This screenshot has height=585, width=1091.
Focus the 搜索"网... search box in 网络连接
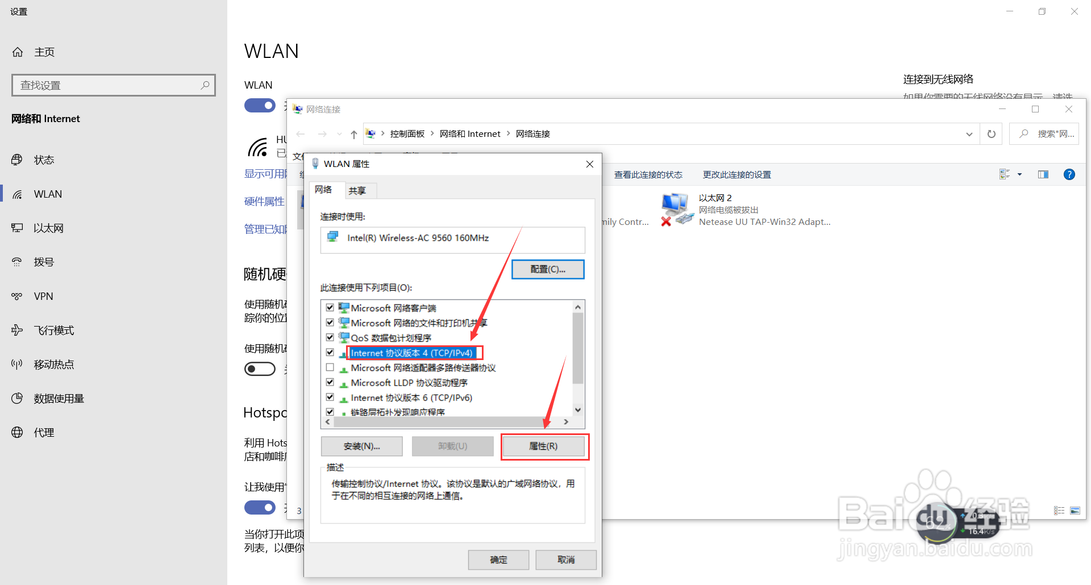coord(1044,134)
